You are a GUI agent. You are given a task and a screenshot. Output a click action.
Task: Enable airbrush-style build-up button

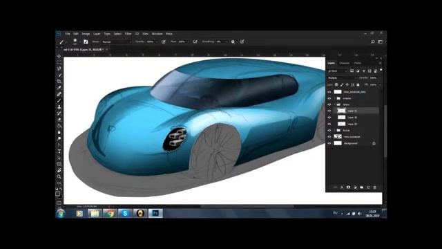pyautogui.click(x=195, y=41)
